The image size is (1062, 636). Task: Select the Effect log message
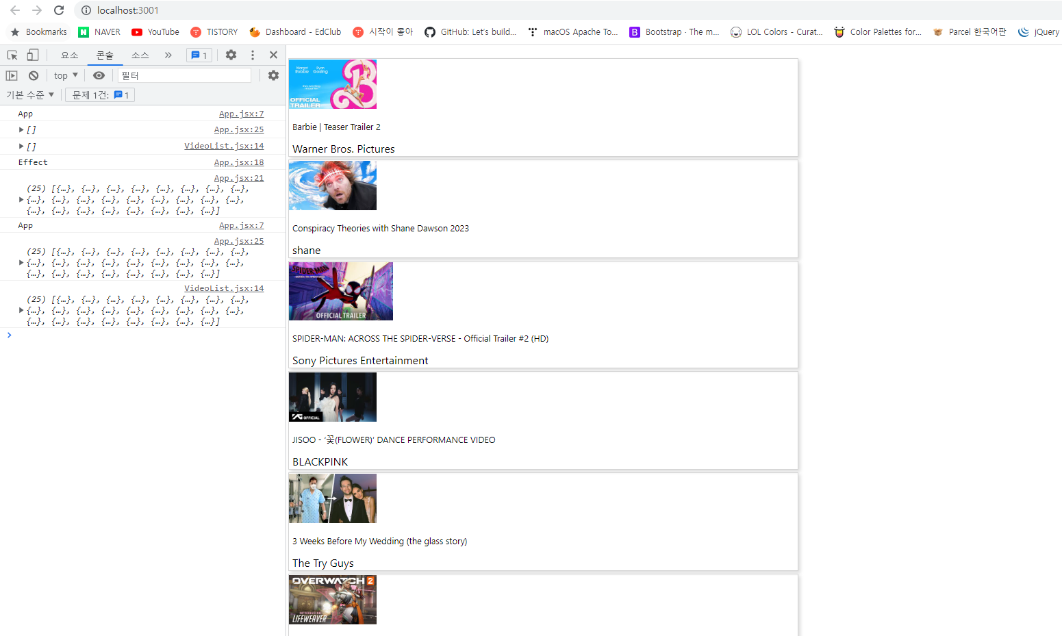tap(33, 162)
